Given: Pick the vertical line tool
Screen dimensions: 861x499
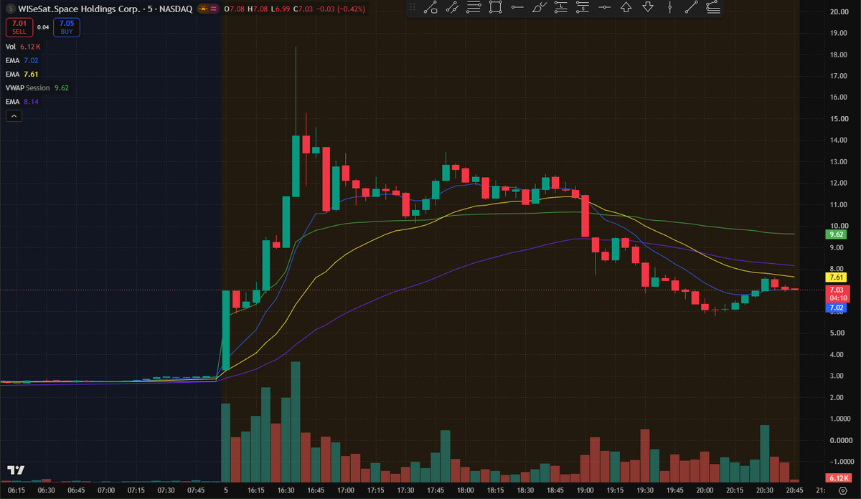Looking at the screenshot, I should (x=669, y=8).
